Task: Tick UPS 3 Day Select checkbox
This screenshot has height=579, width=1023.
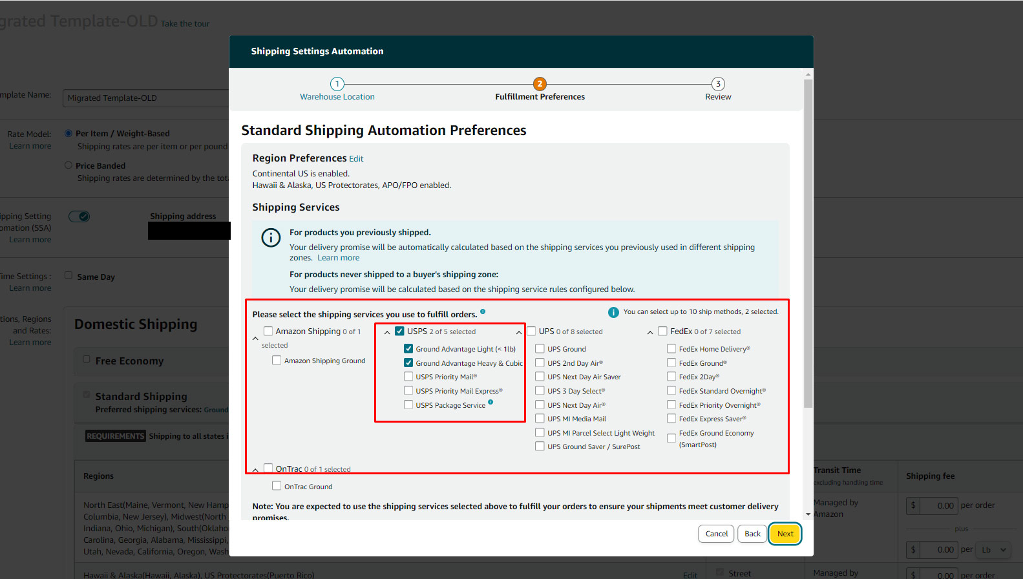Action: click(x=540, y=390)
